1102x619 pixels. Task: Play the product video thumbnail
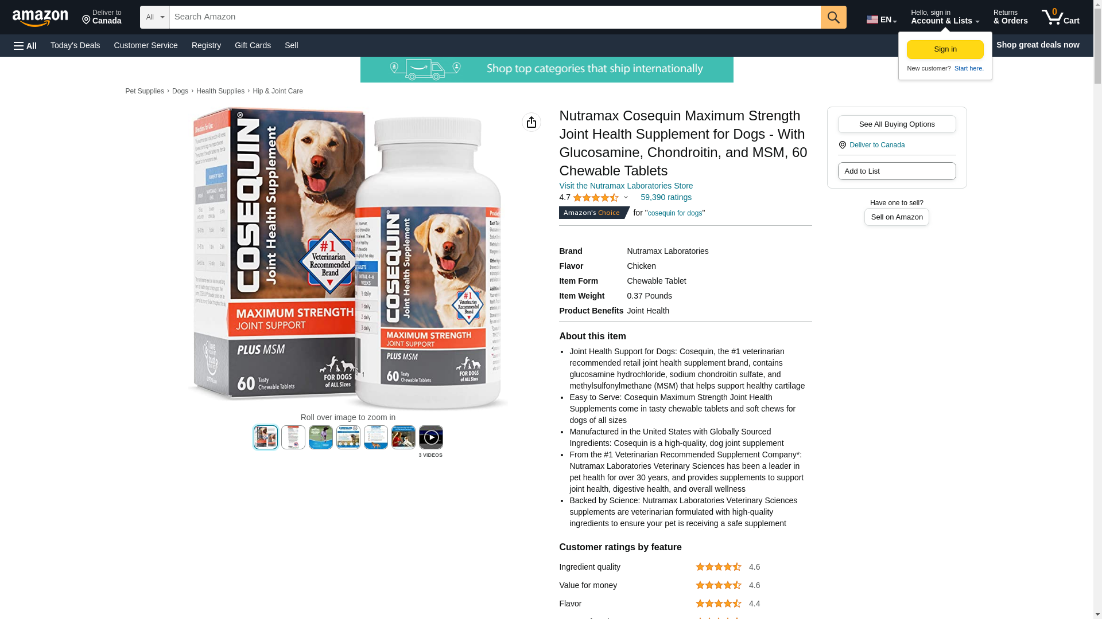[431, 437]
